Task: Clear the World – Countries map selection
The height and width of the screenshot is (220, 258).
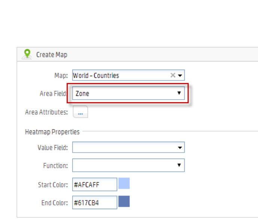Action: tap(173, 75)
